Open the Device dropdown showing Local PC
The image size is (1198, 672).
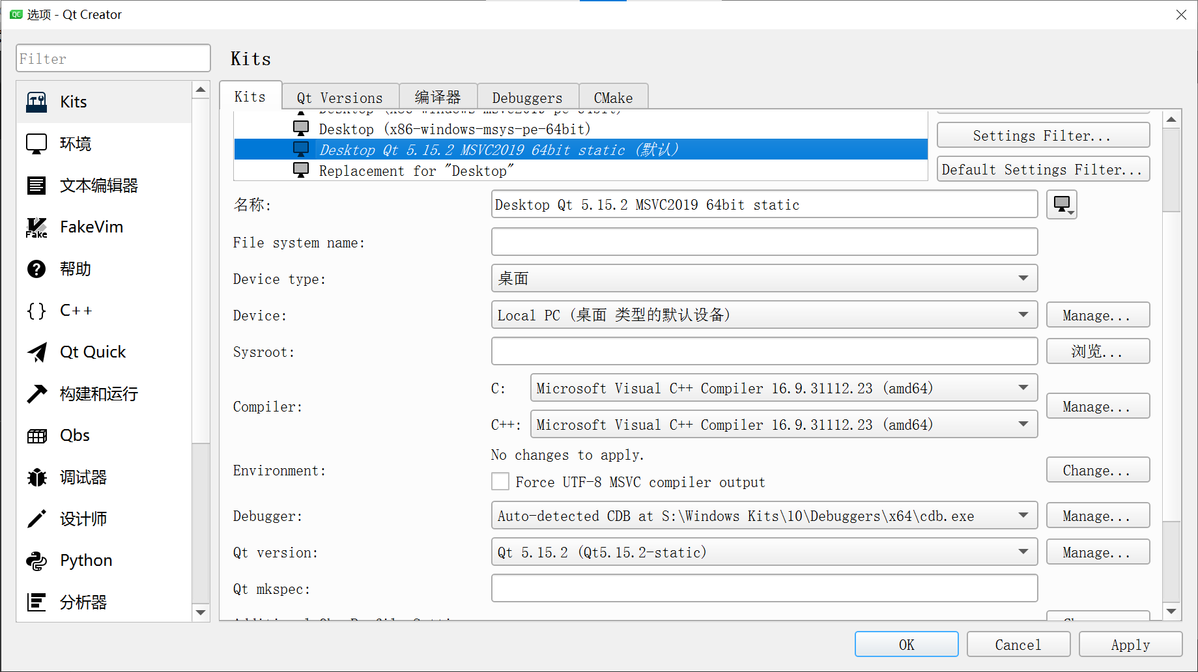pyautogui.click(x=764, y=315)
